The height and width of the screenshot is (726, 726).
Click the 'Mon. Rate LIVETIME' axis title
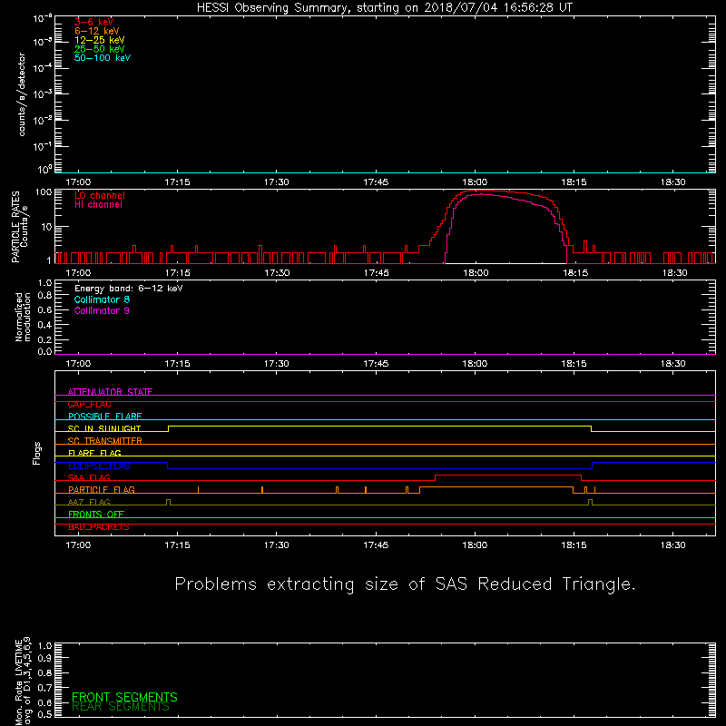(18, 682)
